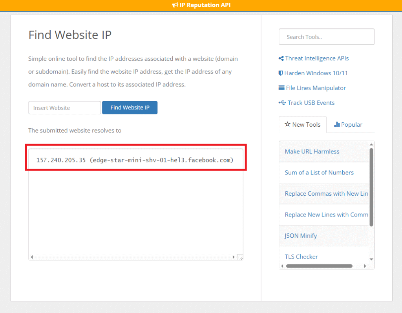Click the tools list vertical scrollbar thumb
Viewport: 402px width, 313px height.
371,187
